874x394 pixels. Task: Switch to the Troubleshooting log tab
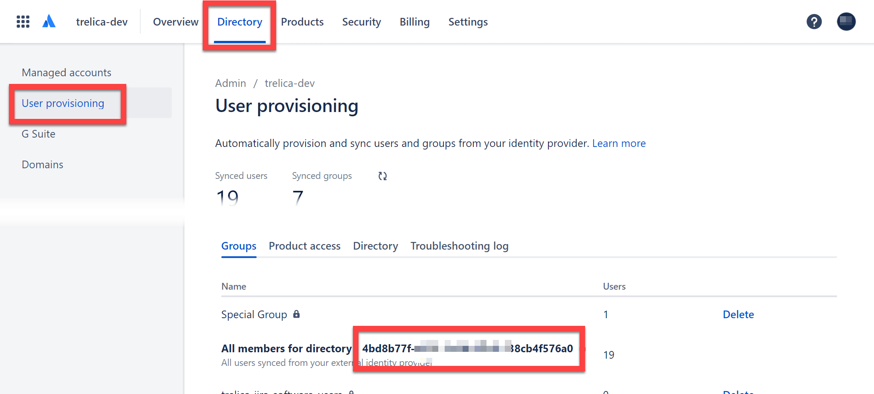459,246
